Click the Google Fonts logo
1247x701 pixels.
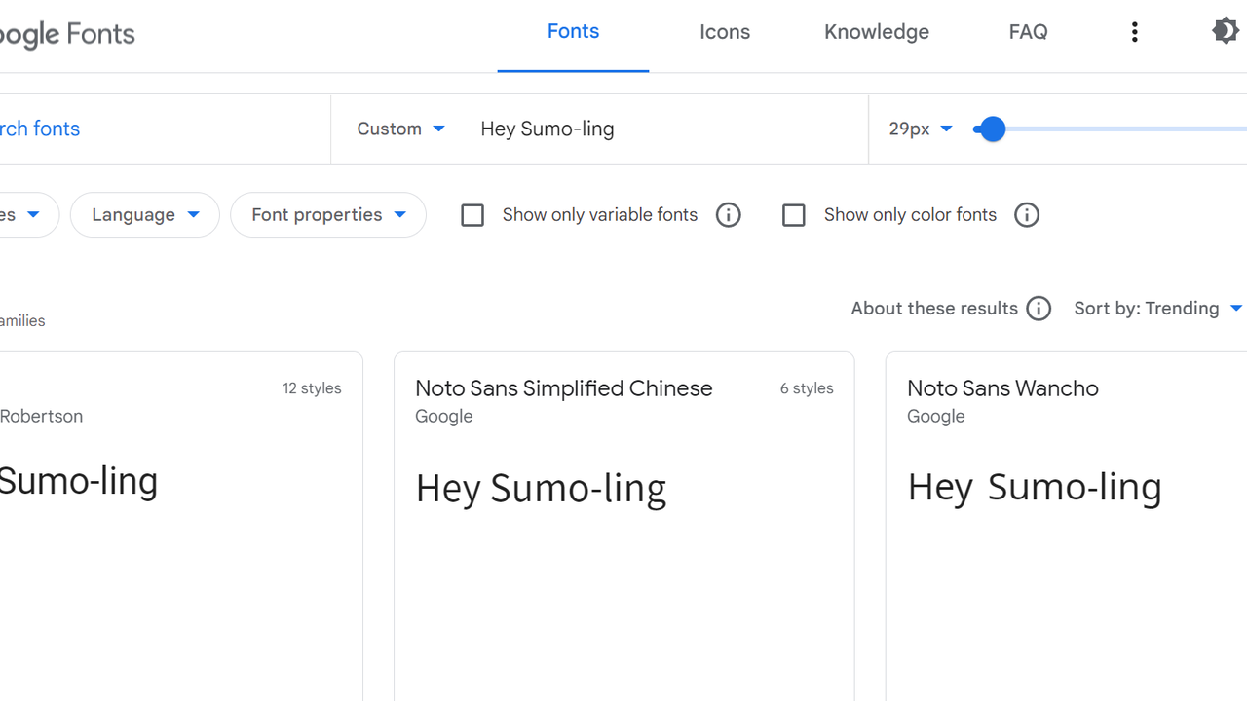coord(67,35)
